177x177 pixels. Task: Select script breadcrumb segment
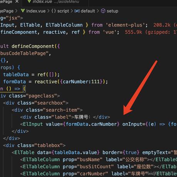click(x=63, y=11)
